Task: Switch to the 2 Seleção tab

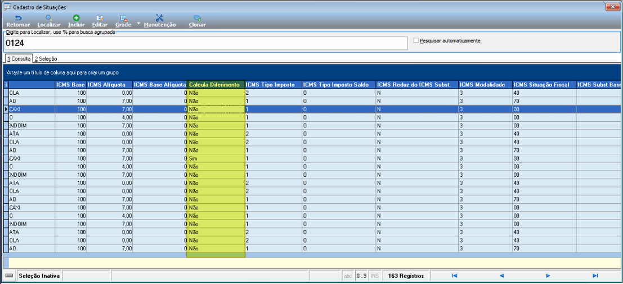Action: pos(46,58)
